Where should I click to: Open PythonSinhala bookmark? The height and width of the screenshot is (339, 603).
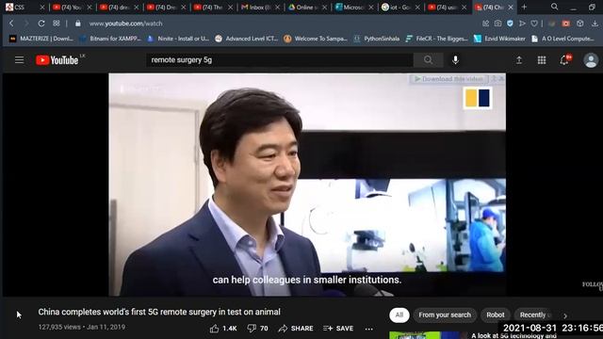pyautogui.click(x=377, y=39)
